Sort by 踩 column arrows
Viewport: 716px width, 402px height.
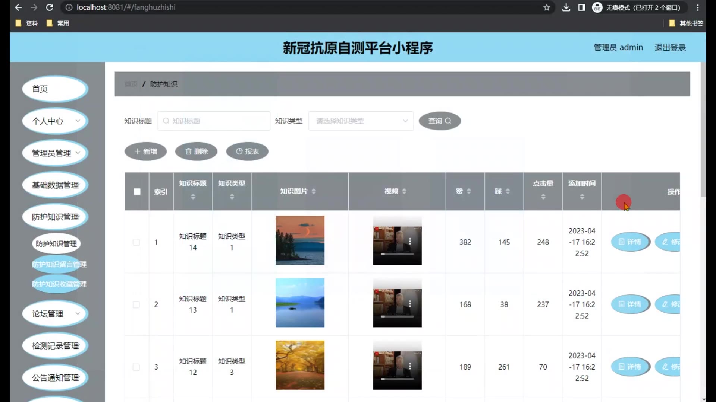tap(508, 191)
